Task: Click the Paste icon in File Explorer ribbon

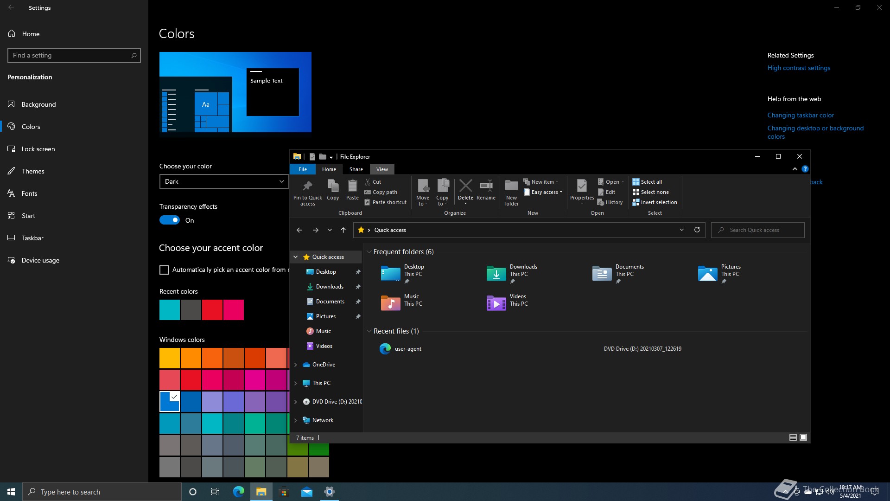Action: (x=352, y=190)
